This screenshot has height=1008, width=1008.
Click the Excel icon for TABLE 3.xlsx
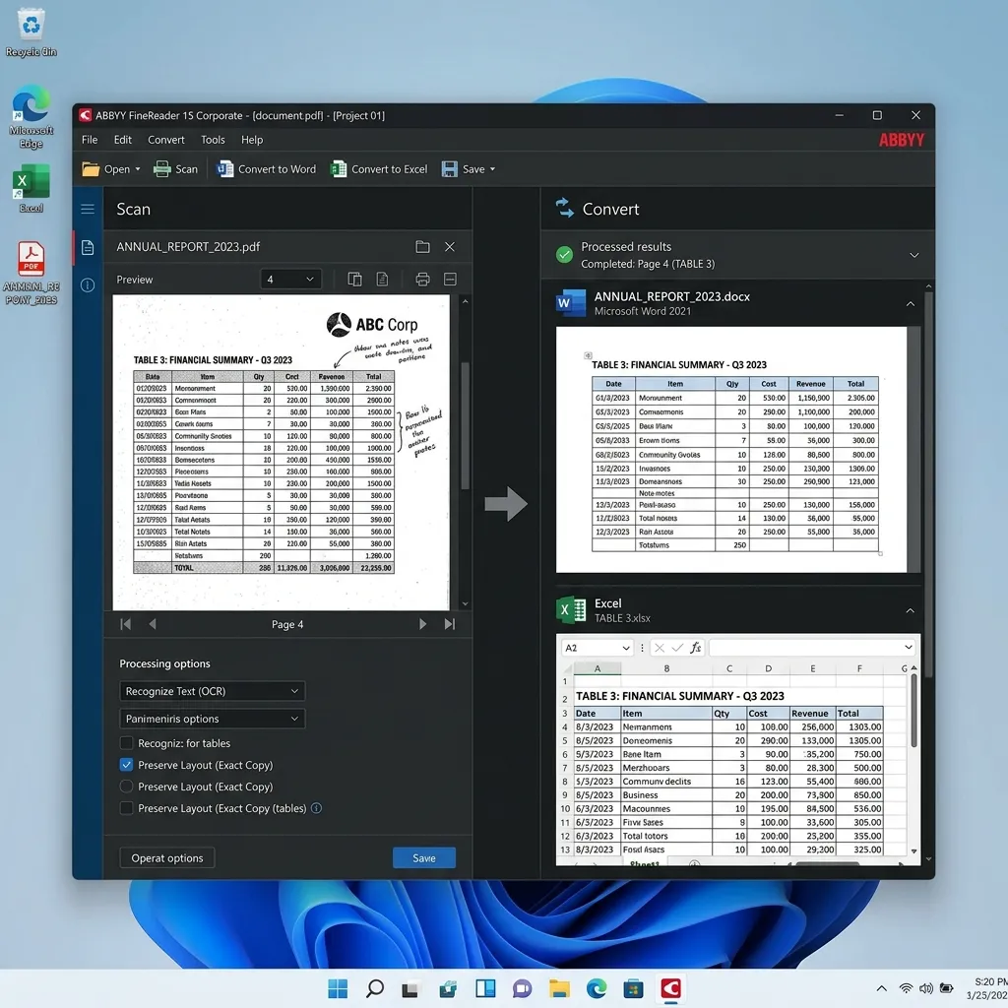571,610
